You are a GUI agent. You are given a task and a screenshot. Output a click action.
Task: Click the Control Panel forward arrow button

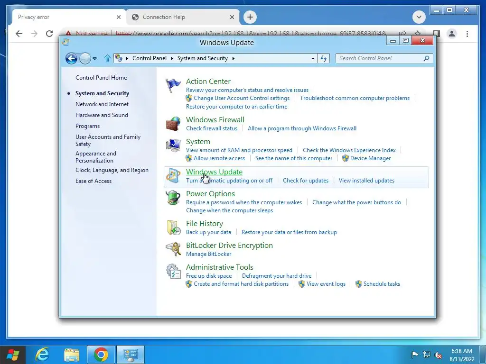[85, 58]
